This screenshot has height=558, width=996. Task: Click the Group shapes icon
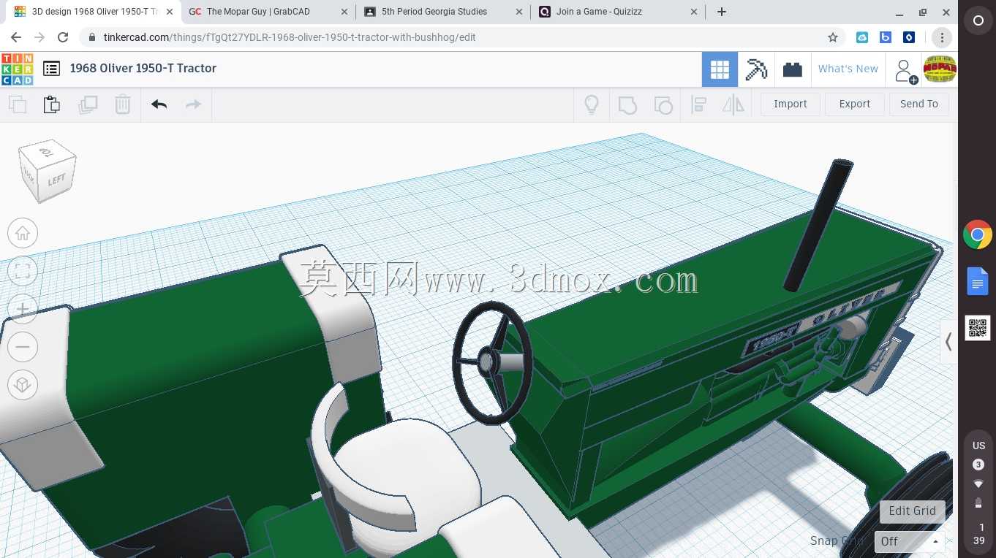click(627, 105)
